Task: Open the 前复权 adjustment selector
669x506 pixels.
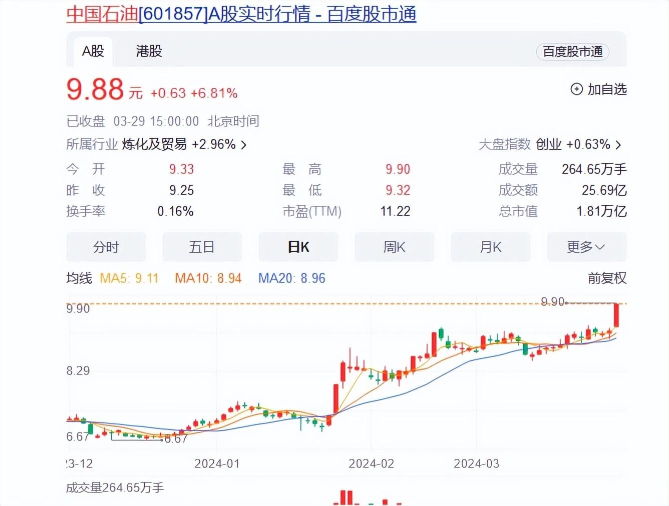Action: coord(607,278)
